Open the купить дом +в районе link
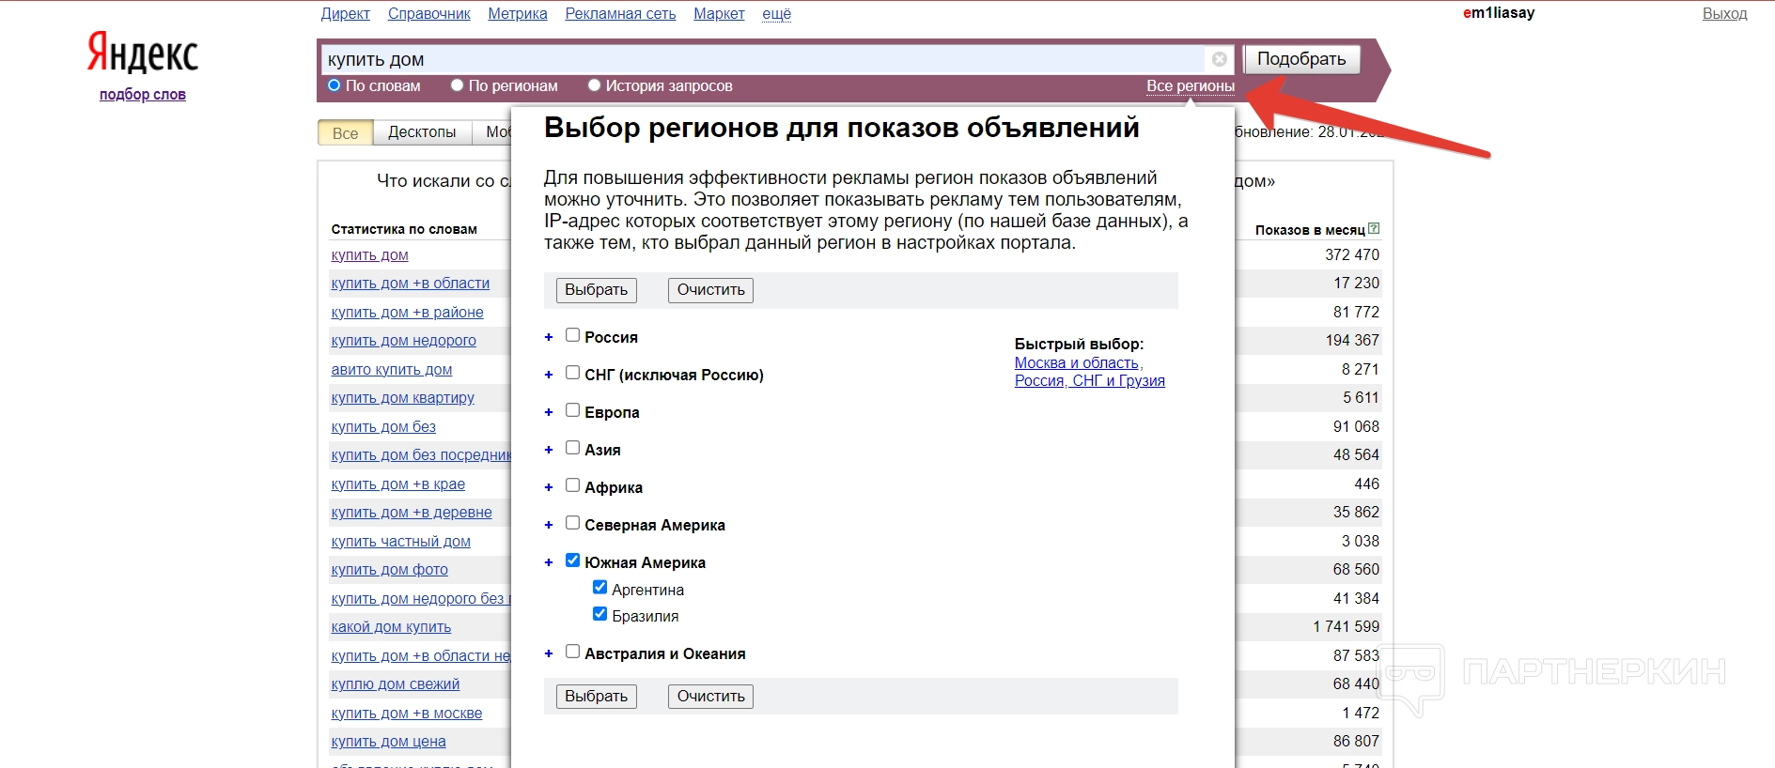The width and height of the screenshot is (1775, 768). coord(407,312)
